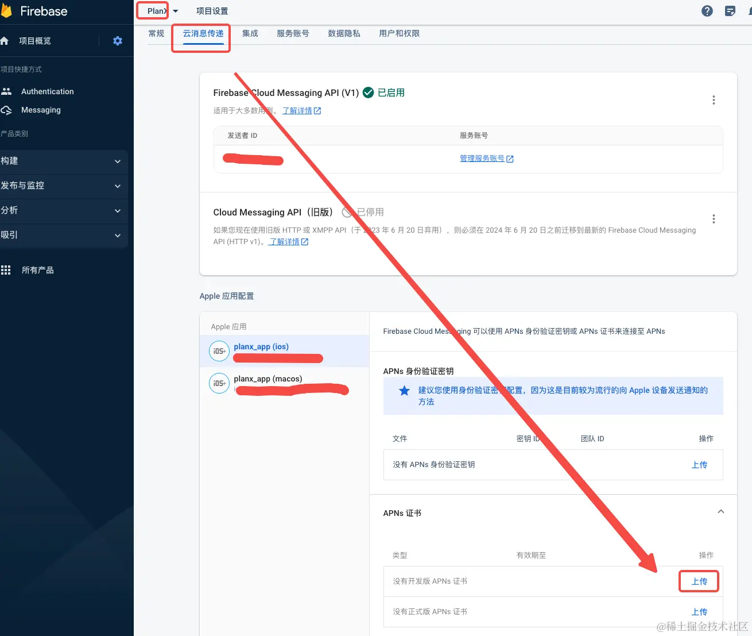Click 了解详情 link under FCM API V1

click(x=301, y=111)
